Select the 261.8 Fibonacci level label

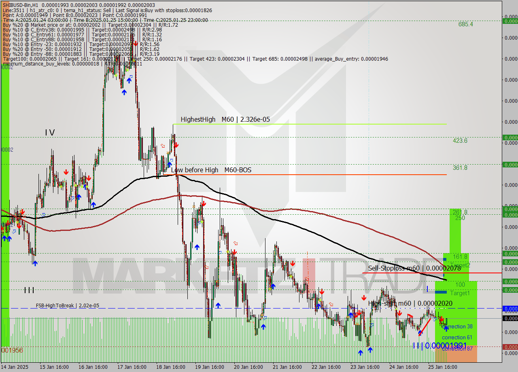(x=460, y=212)
